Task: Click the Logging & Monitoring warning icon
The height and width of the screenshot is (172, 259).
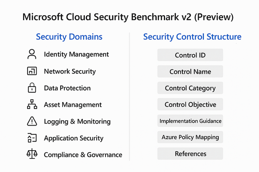Action: click(x=32, y=122)
